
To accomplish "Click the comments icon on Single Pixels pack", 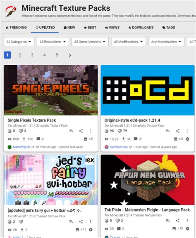I will point(38,139).
